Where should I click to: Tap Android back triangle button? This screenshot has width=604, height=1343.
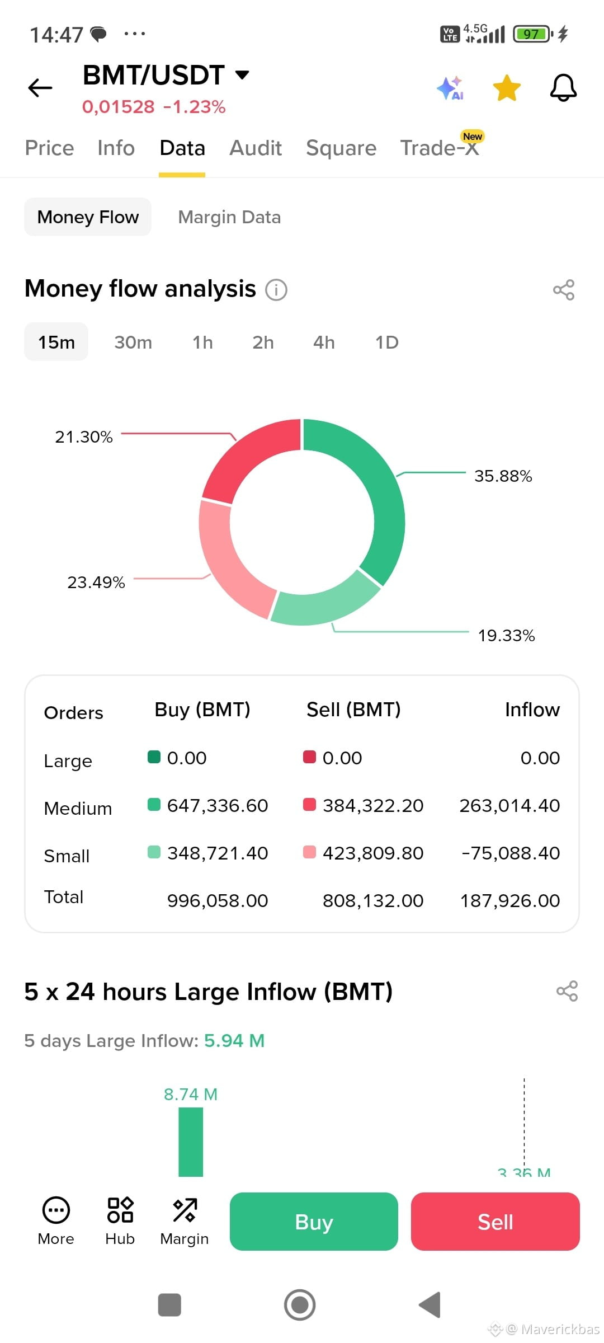[431, 1305]
